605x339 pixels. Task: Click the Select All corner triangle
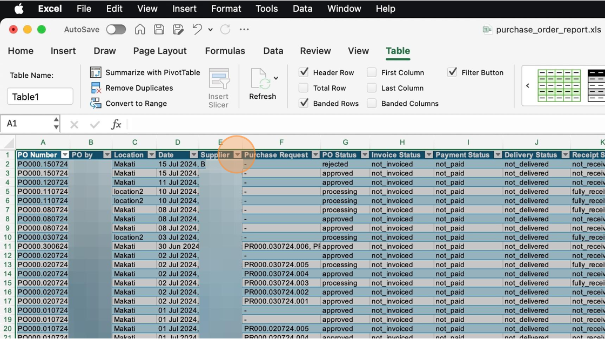click(8, 143)
